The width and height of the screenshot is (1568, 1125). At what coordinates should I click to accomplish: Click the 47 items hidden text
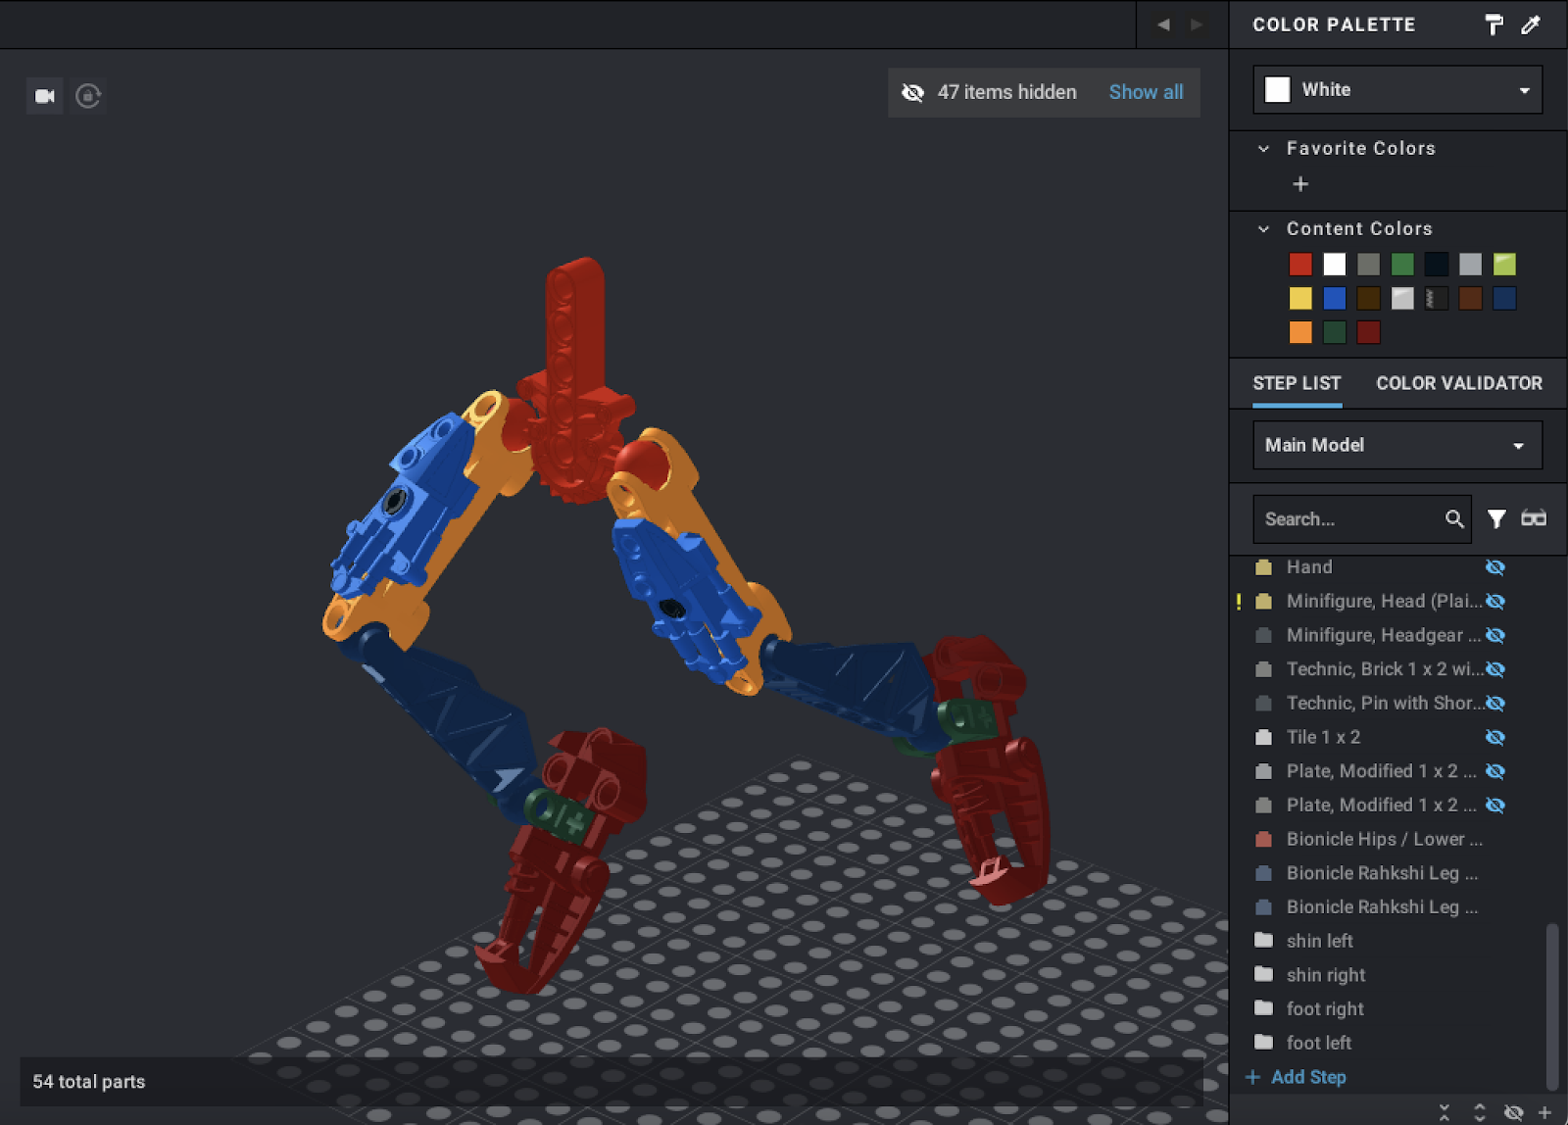tap(1006, 92)
